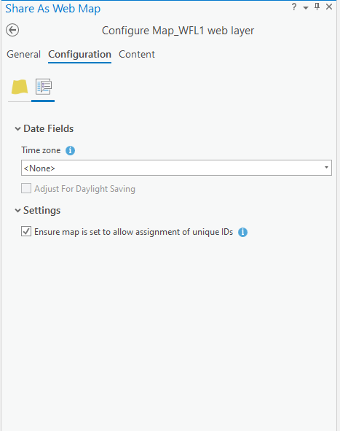Go back using the circled arrow icon

[12, 30]
